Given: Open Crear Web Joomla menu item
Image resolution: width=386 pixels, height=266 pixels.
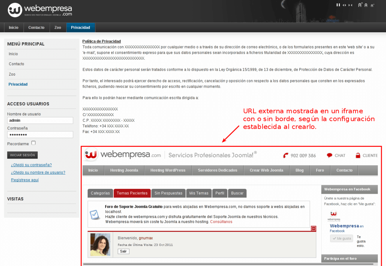Looking at the screenshot, I should tap(266, 170).
